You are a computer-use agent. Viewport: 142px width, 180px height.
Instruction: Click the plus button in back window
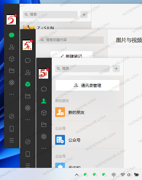pyautogui.click(x=84, y=14)
